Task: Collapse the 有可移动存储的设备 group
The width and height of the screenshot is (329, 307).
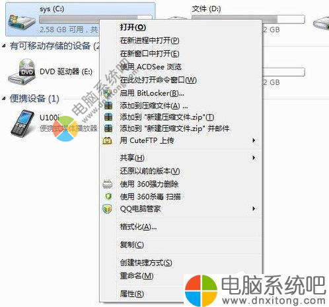Action: click(4, 46)
